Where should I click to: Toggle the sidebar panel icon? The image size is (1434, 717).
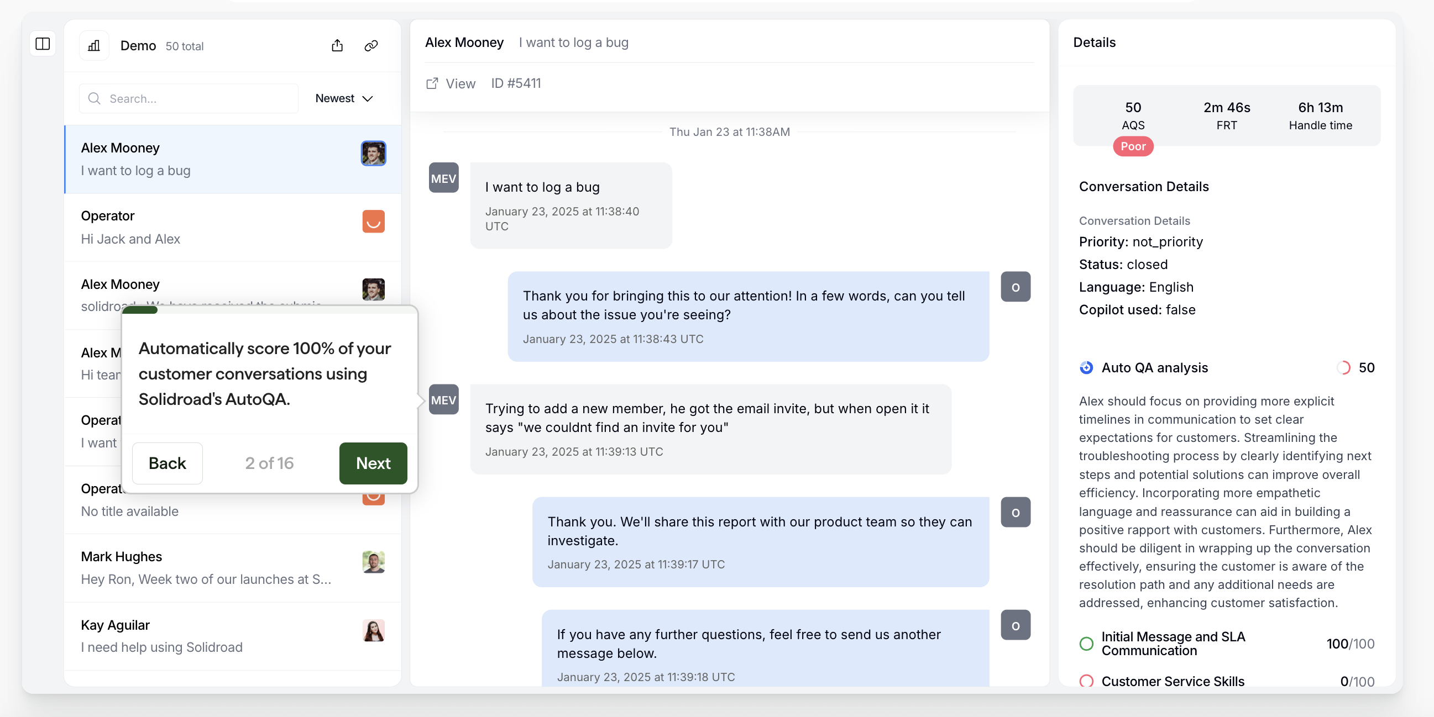(43, 44)
